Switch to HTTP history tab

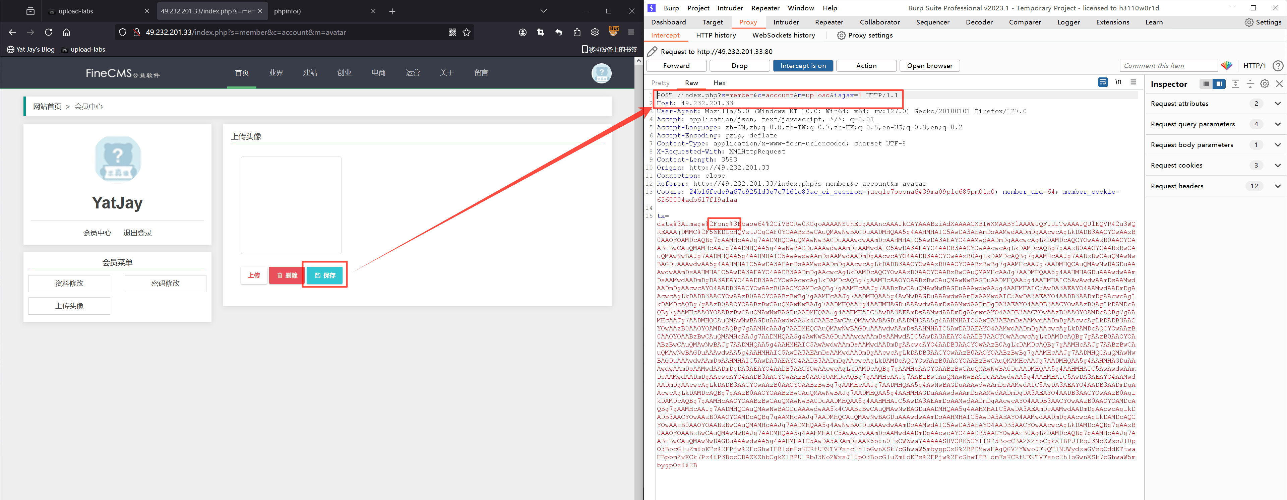[716, 35]
